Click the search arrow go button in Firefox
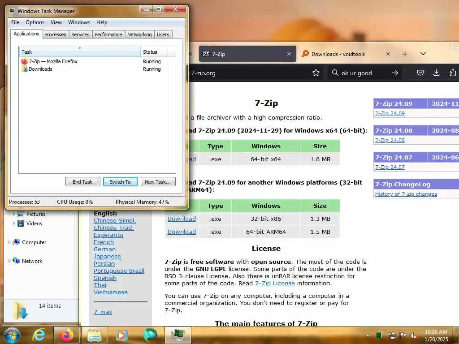This screenshot has height=344, width=459. click(395, 73)
